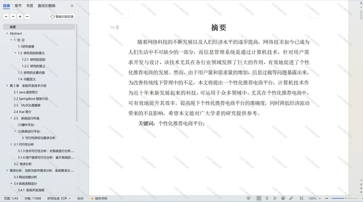
Task: Click the move-down arrow in outline toolbar
Action: click(6, 17)
